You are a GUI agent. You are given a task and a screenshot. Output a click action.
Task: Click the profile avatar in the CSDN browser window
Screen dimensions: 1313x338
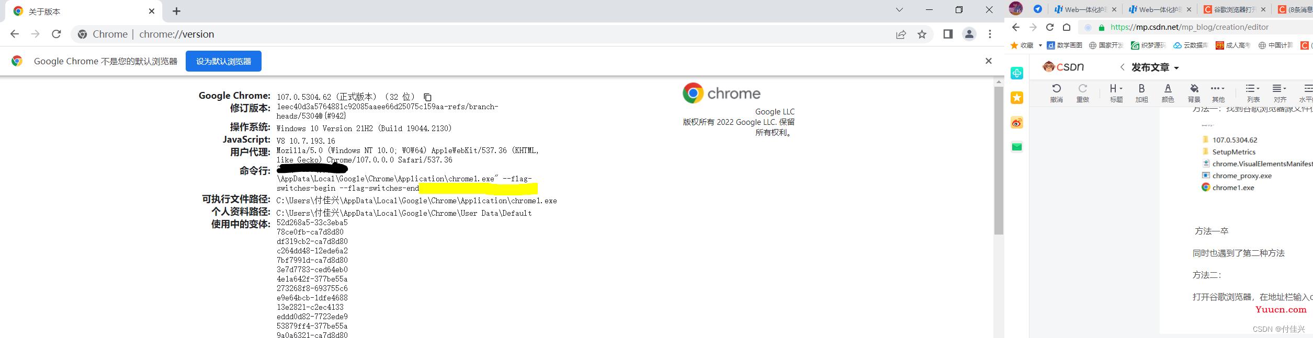(1016, 8)
